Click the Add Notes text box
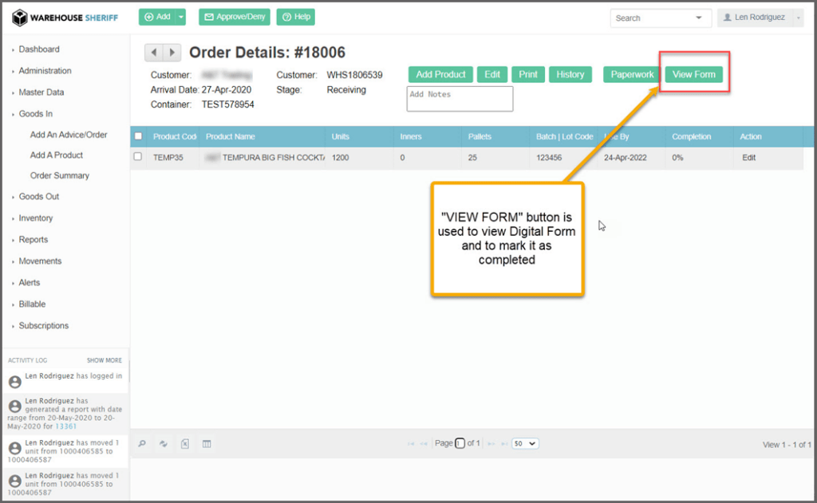 [x=460, y=99]
